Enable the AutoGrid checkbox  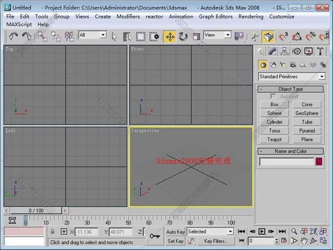[x=273, y=96]
